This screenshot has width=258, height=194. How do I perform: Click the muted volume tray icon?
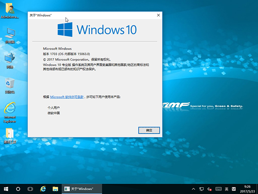[x=209, y=189]
